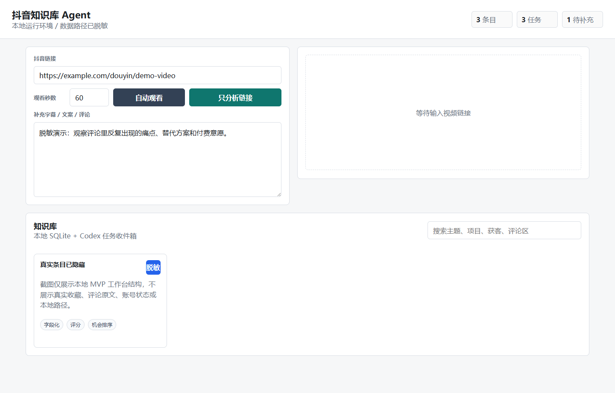Focus the 补充字幕 / 文案 / 评论 textarea

157,159
